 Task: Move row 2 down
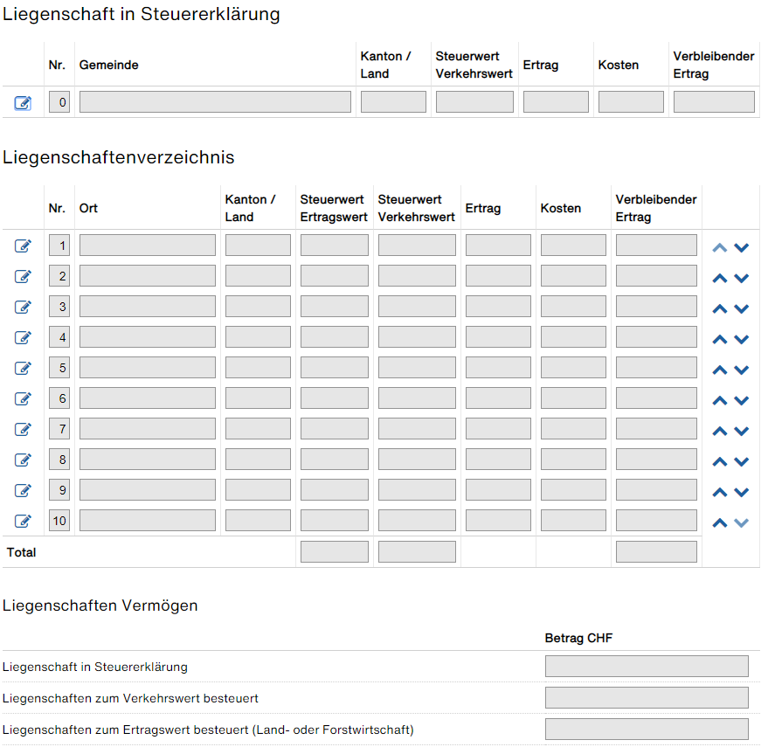pos(742,279)
